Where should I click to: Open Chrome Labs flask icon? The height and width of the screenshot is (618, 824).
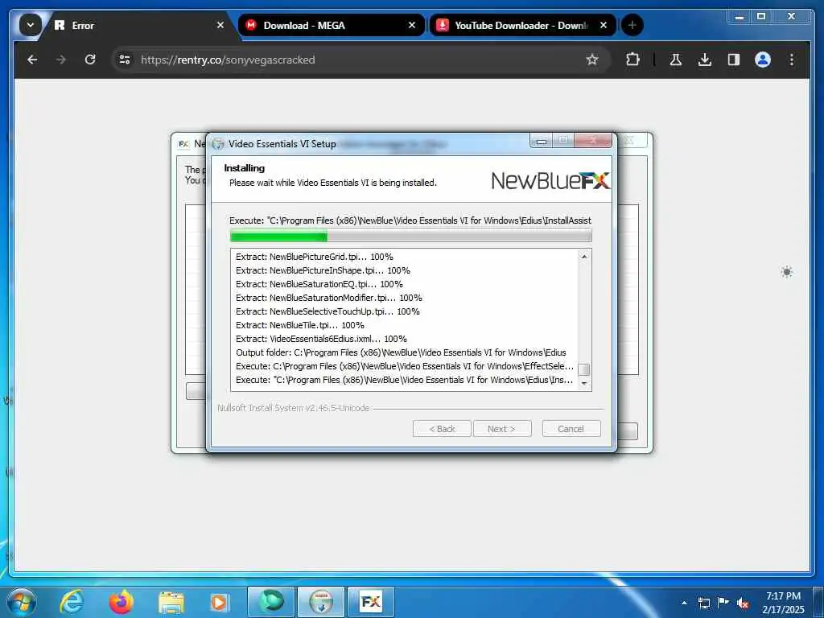(676, 60)
